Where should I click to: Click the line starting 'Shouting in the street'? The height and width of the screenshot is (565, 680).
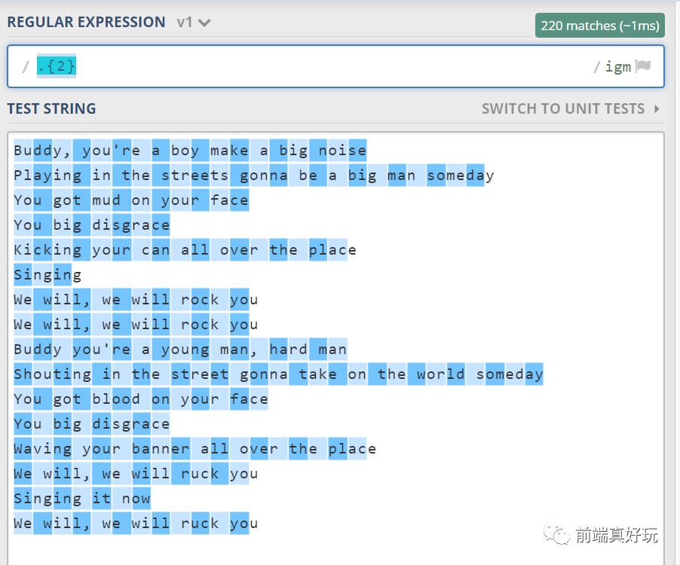tap(278, 374)
